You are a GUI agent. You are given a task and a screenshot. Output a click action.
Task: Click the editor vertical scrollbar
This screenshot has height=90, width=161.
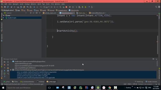point(157,45)
